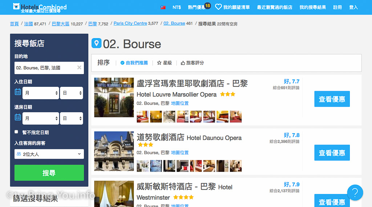Viewport: 372px width, 207px height.
Task: Click 查看優惠 for Hotel Louvre Marsollier Opera
Action: click(x=332, y=99)
